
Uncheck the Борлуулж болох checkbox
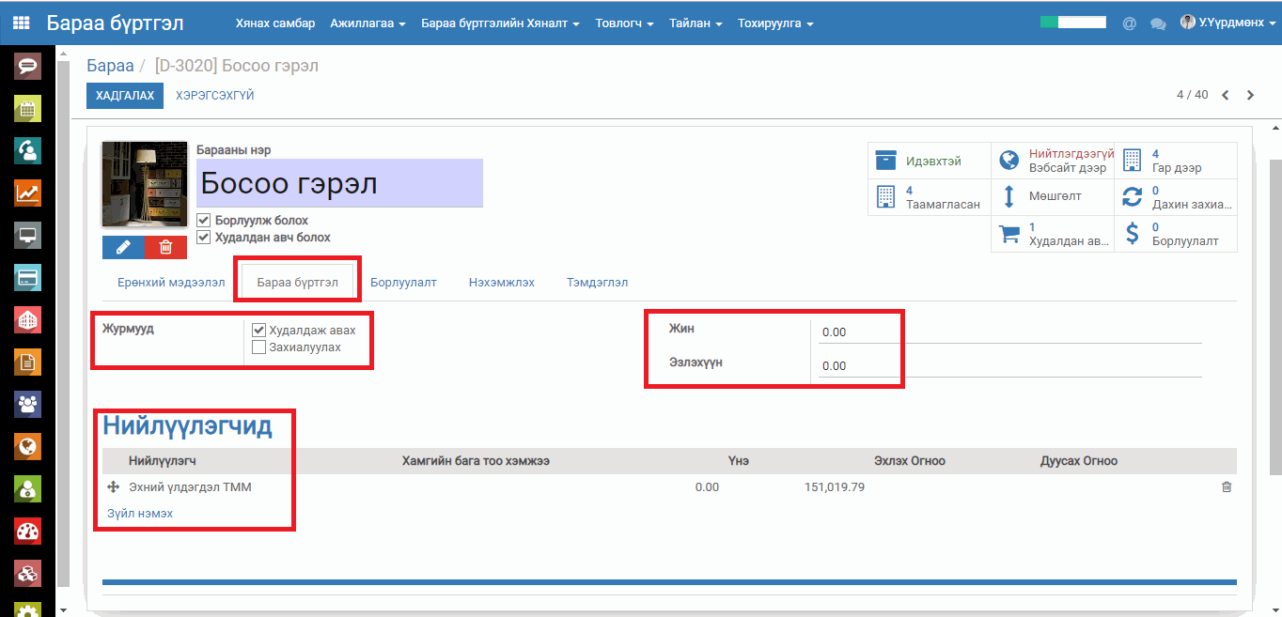tap(204, 221)
